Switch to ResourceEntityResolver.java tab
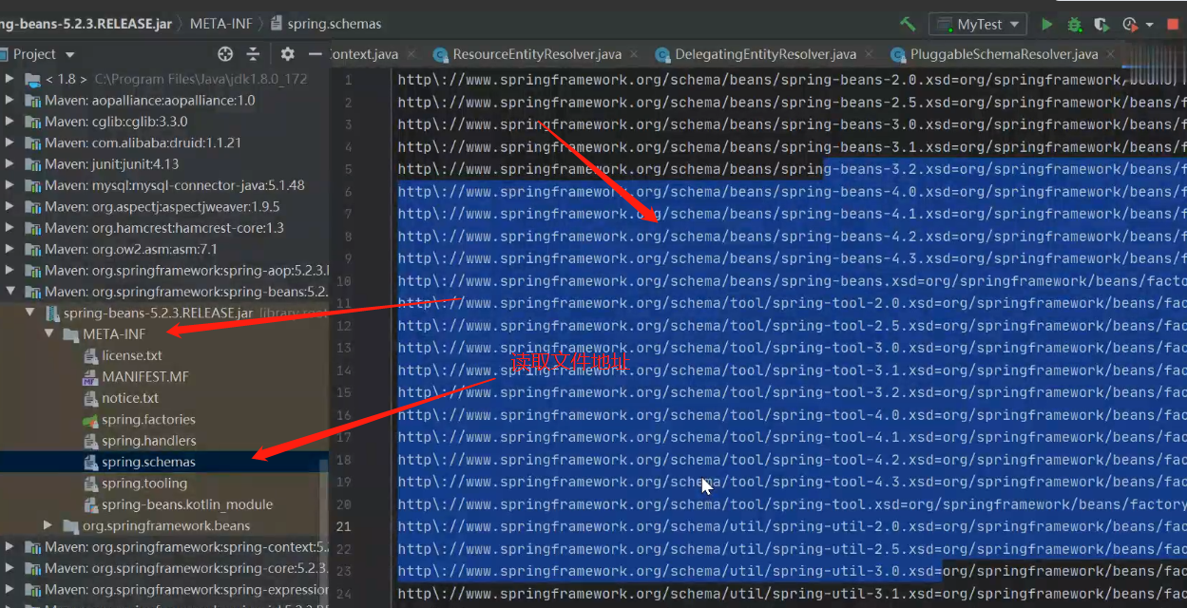The height and width of the screenshot is (608, 1187). click(x=537, y=54)
